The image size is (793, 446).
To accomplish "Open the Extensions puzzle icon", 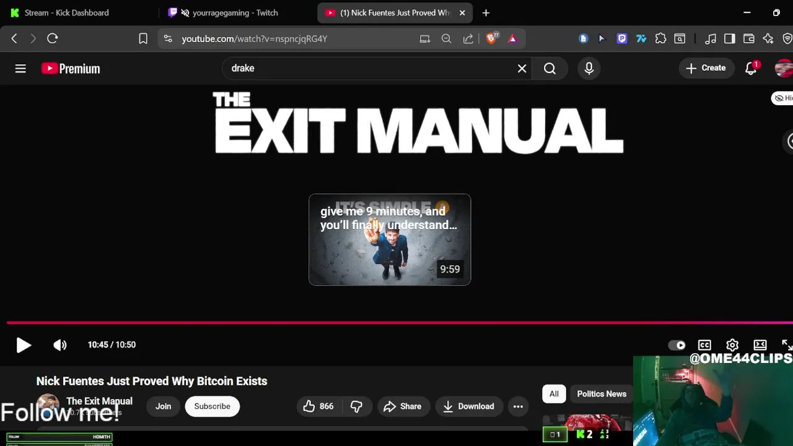I will 661,38.
